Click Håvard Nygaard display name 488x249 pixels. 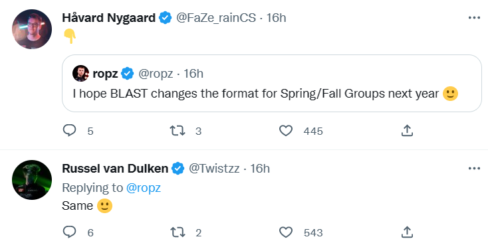pos(108,18)
